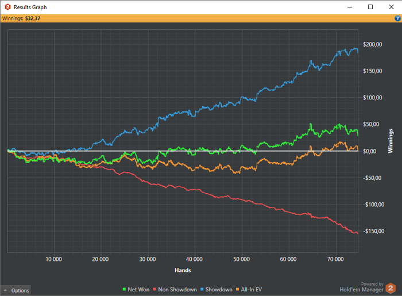Click the Hold'em Manager 2 logo badge
The height and width of the screenshot is (296, 402).
tap(391, 289)
